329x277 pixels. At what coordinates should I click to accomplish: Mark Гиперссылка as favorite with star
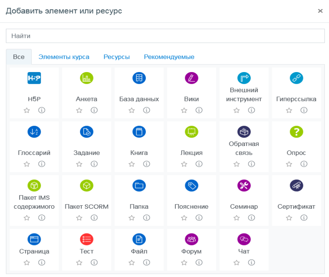pyautogui.click(x=289, y=110)
